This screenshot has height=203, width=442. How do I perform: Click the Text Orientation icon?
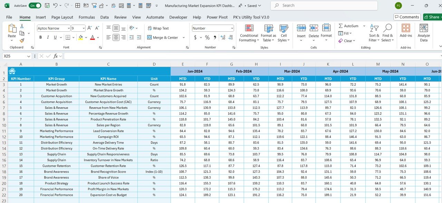[x=132, y=28]
